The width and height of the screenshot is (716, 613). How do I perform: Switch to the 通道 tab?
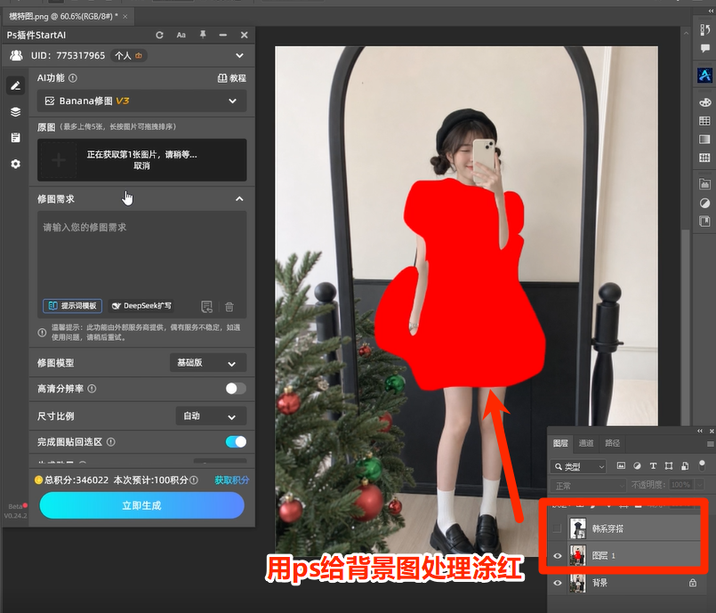click(586, 443)
